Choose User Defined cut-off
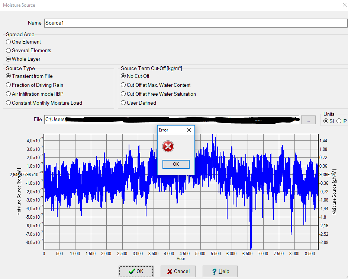The image size is (348, 279). click(123, 103)
